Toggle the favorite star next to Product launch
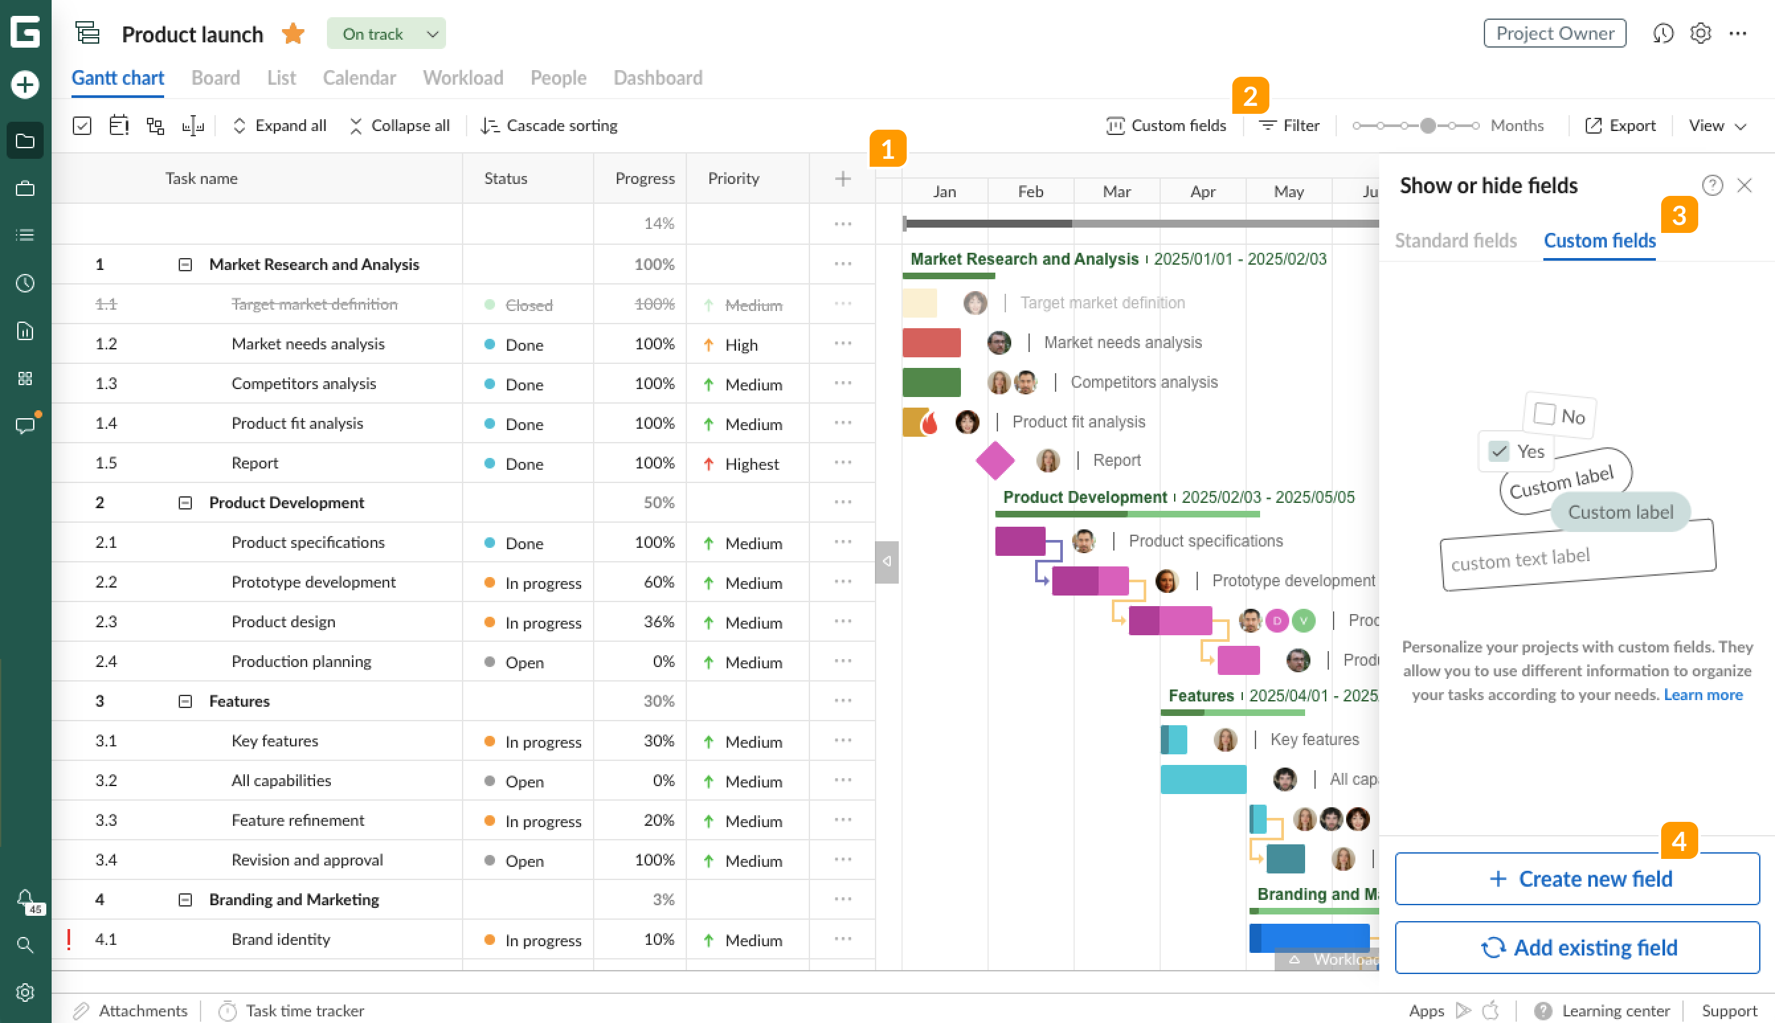1775x1023 pixels. 293,33
